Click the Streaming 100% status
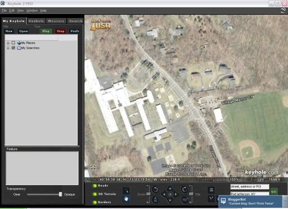The image size is (288, 209). pyautogui.click(x=218, y=179)
